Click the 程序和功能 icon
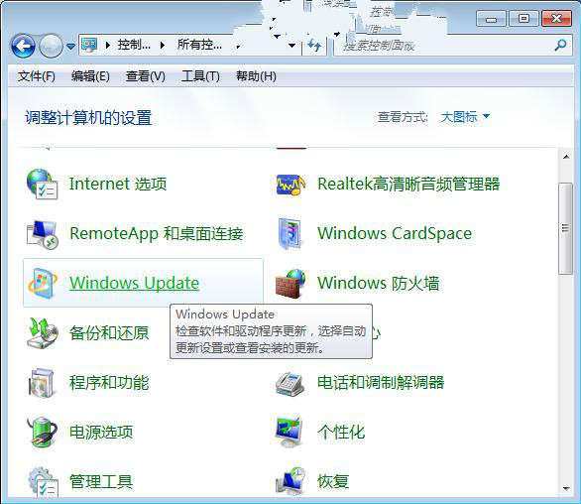 click(42, 383)
